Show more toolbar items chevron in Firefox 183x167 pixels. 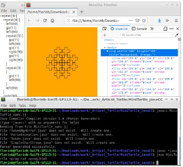[167, 20]
